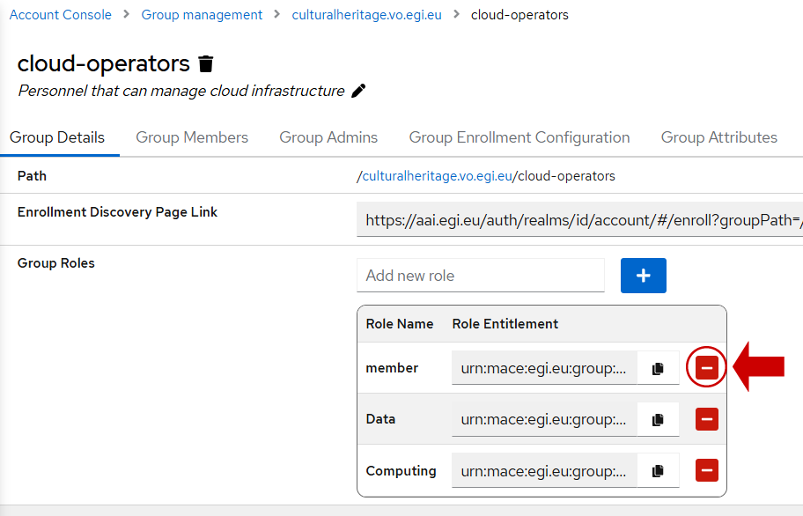The image size is (803, 516).
Task: Edit group description with pencil icon
Action: [x=358, y=91]
